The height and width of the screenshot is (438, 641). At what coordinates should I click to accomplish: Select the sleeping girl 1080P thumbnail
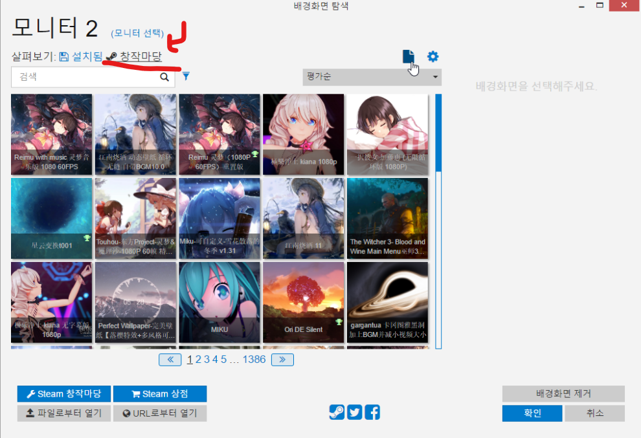[x=388, y=135]
